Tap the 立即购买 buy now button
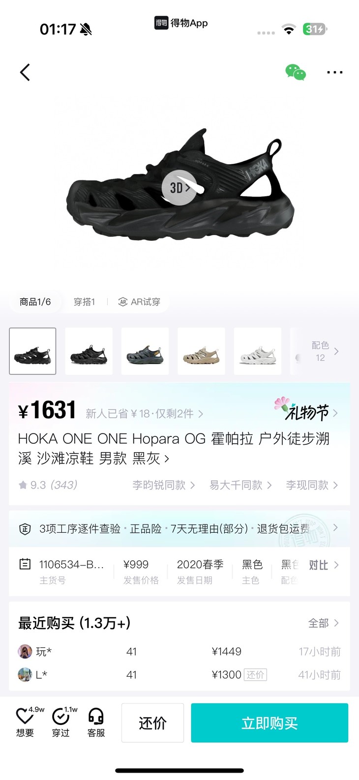Image resolution: width=359 pixels, height=780 pixels. point(269,723)
